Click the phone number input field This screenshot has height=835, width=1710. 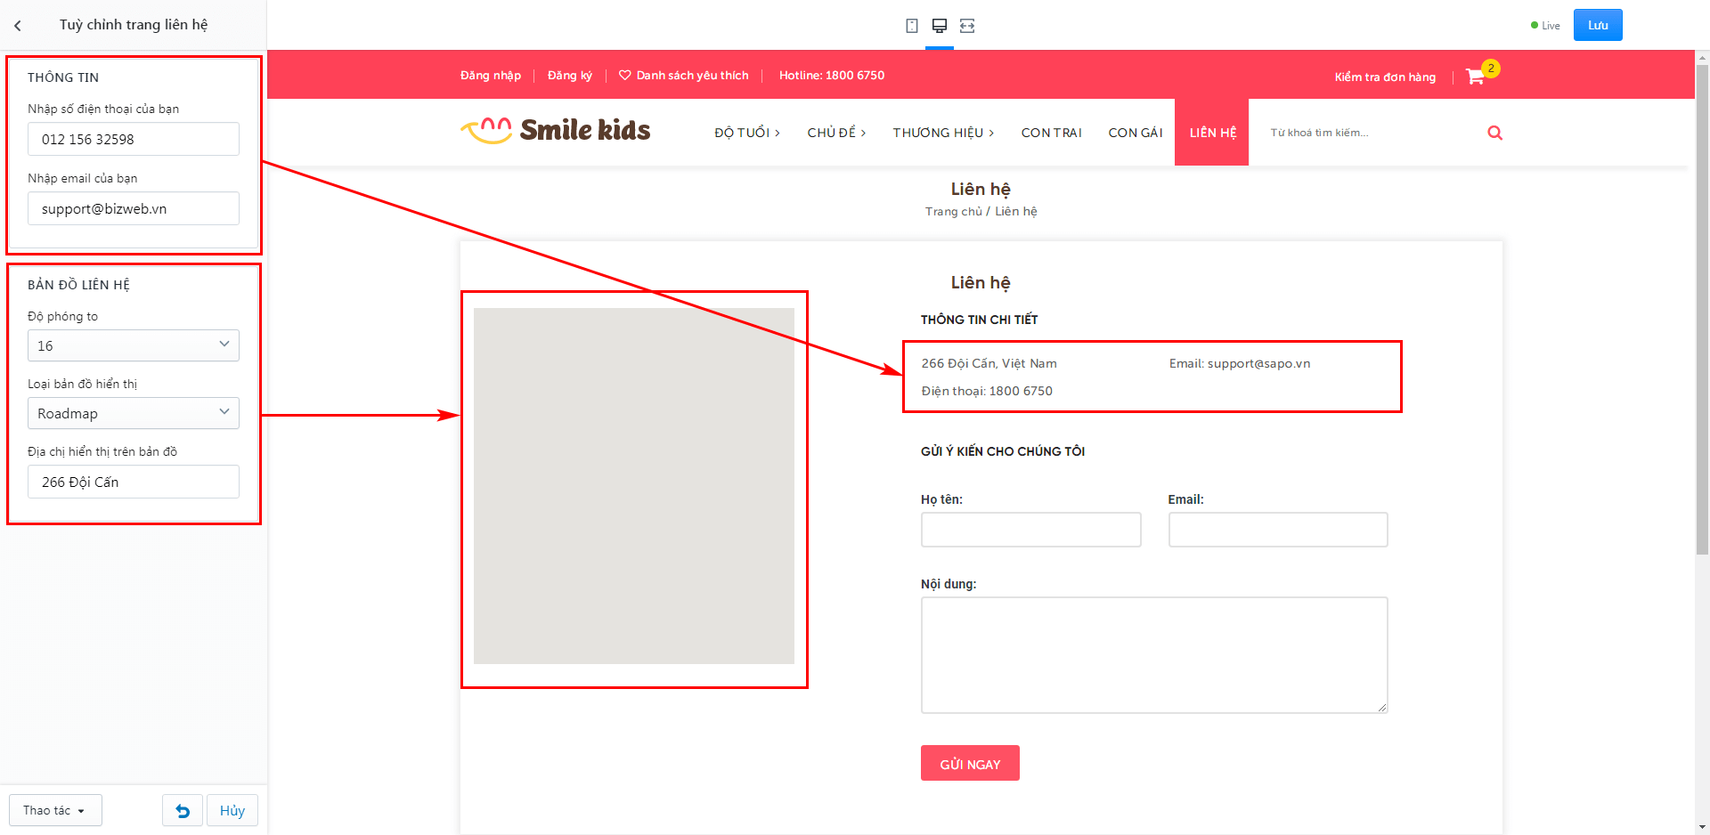tap(134, 139)
